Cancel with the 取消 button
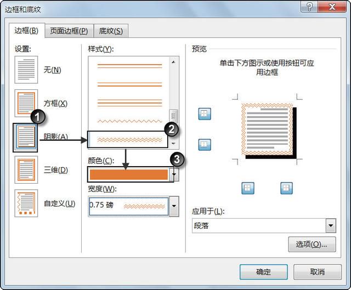The width and height of the screenshot is (351, 290). point(318,272)
